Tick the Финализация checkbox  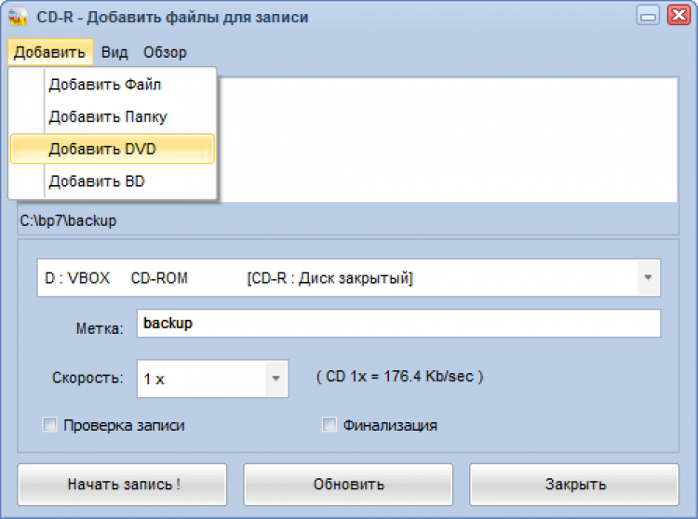click(329, 425)
